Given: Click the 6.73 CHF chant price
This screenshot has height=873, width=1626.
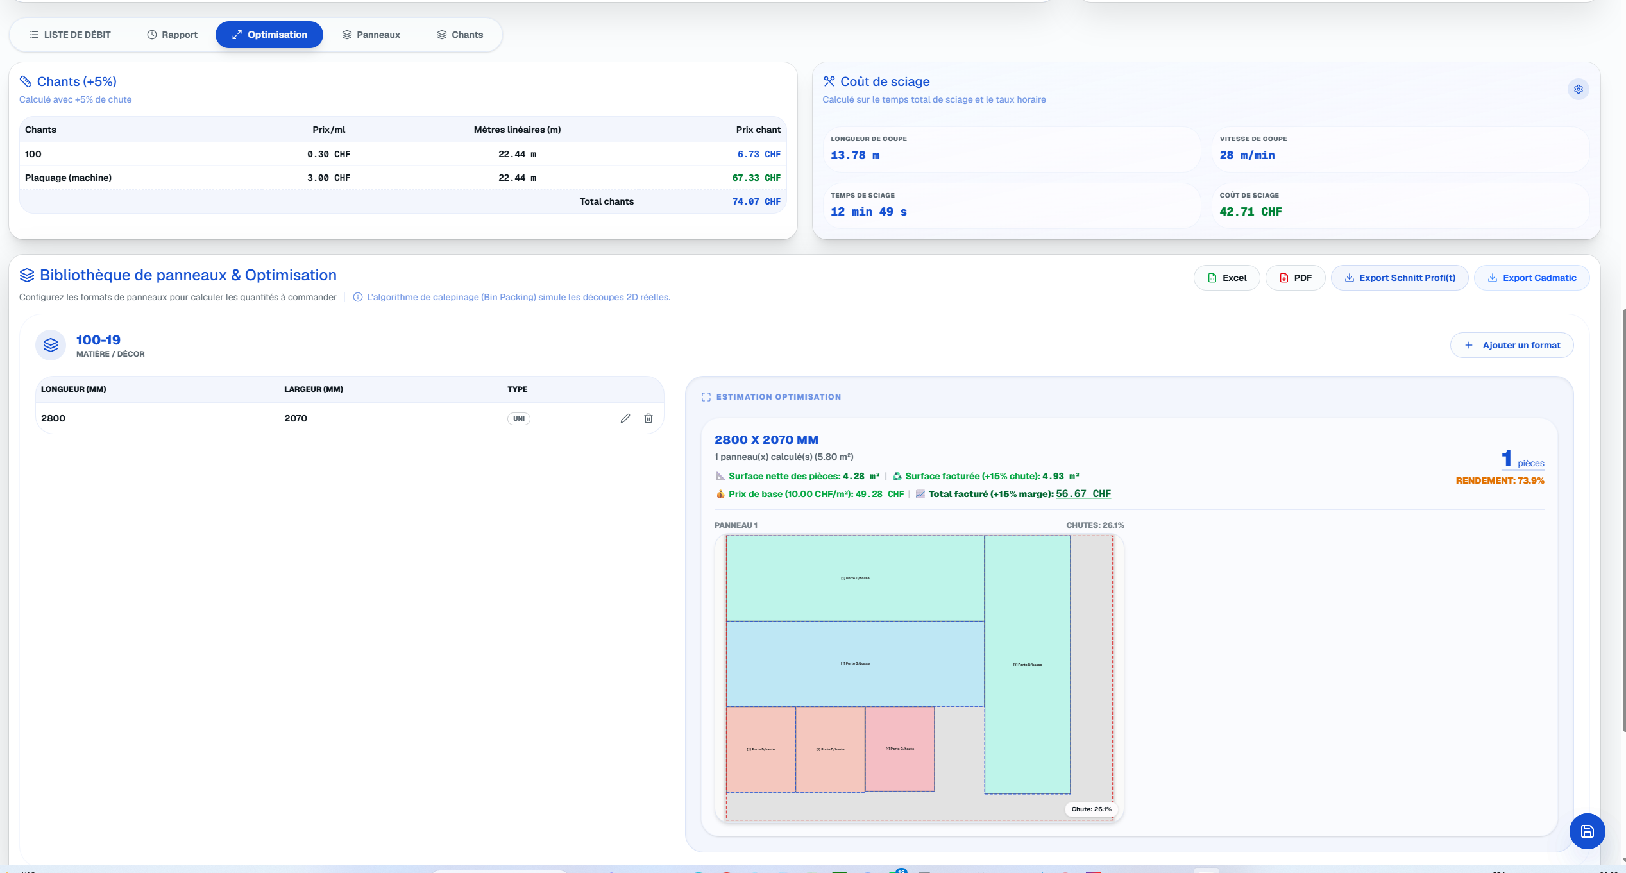Looking at the screenshot, I should point(759,154).
